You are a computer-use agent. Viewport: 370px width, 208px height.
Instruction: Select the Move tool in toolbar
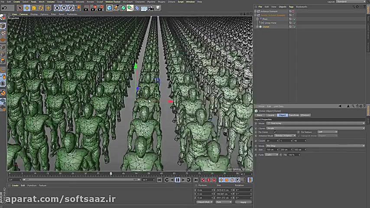click(27, 8)
